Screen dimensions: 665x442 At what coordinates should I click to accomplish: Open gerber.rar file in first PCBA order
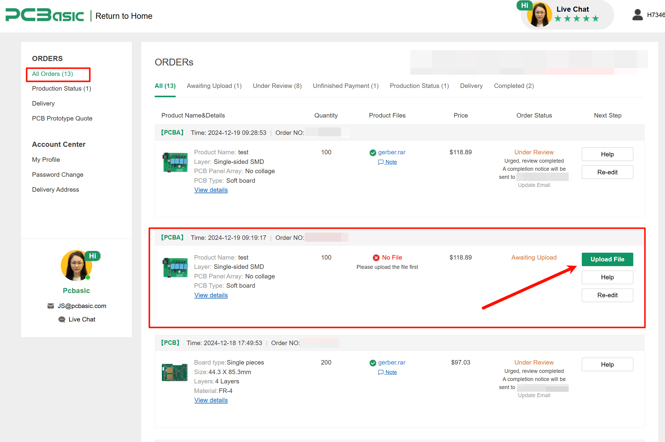click(x=392, y=152)
